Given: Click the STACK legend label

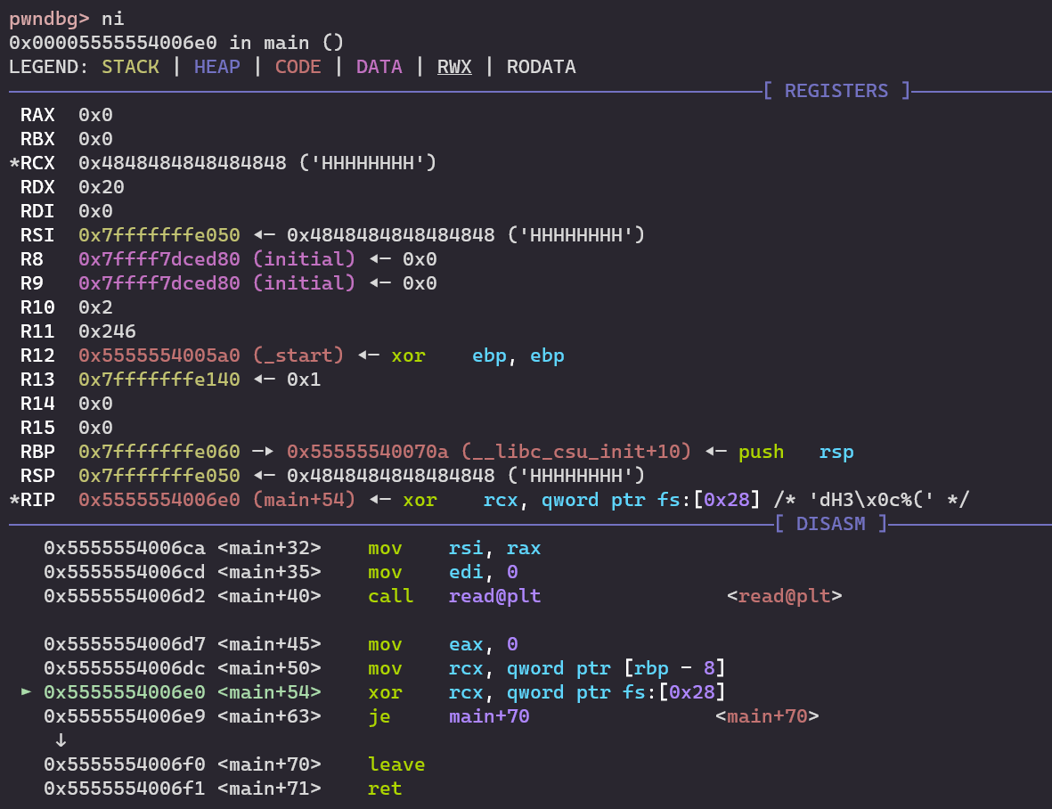Looking at the screenshot, I should pyautogui.click(x=130, y=67).
